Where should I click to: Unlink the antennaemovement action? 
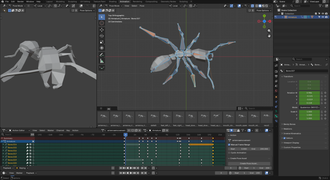pos(139,130)
